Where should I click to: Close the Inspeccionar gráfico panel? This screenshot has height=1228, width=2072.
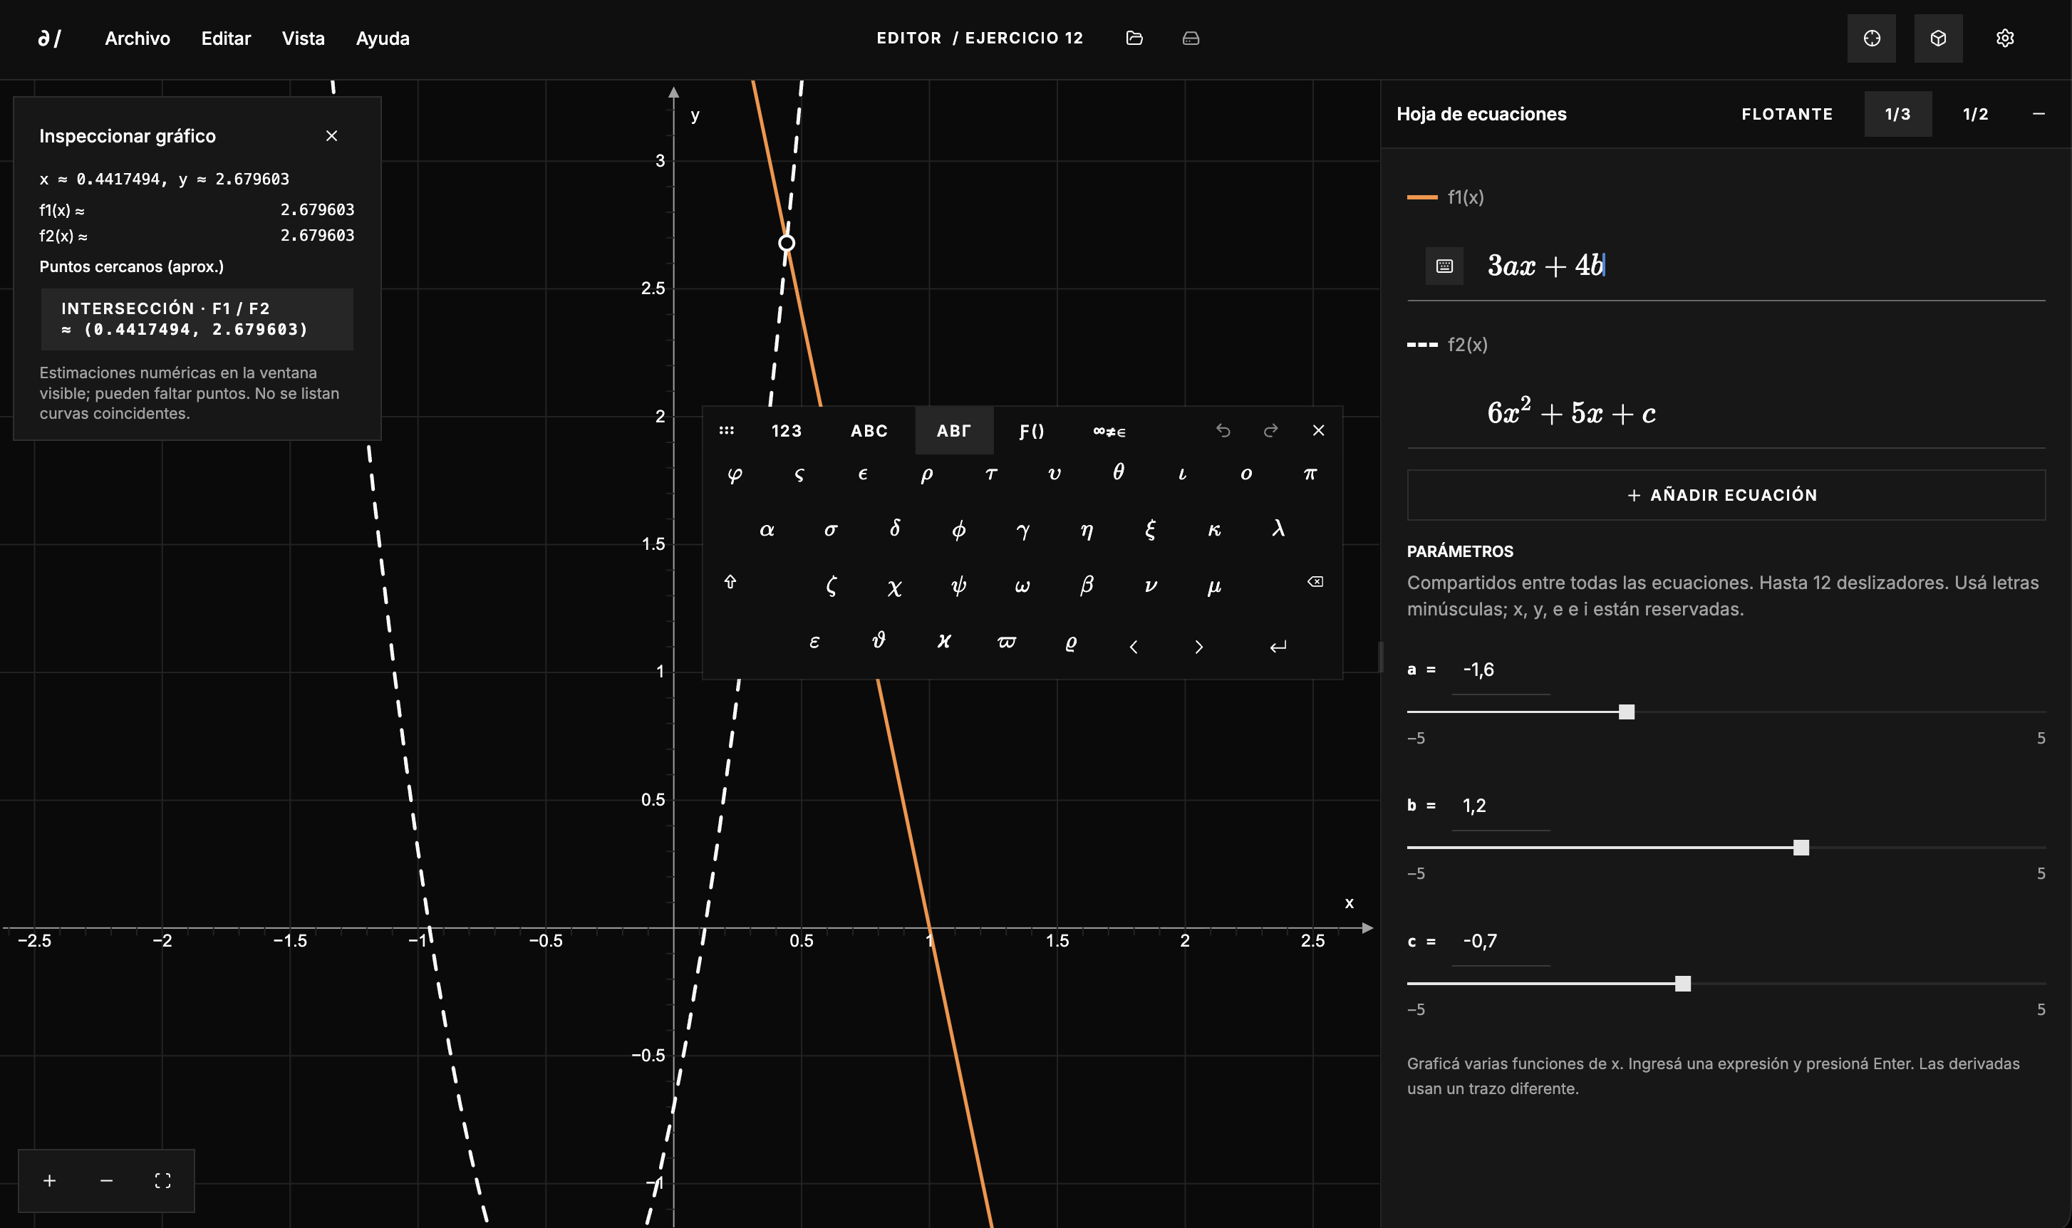pos(332,136)
